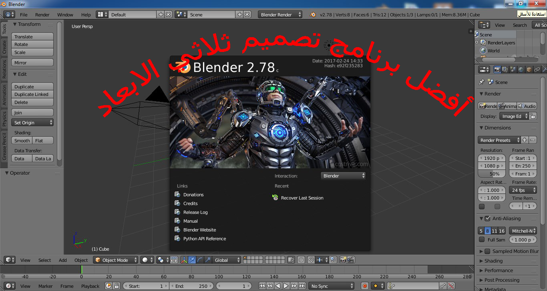Open the Set Origin dropdown
Screen dimensions: 547x291
click(32, 122)
